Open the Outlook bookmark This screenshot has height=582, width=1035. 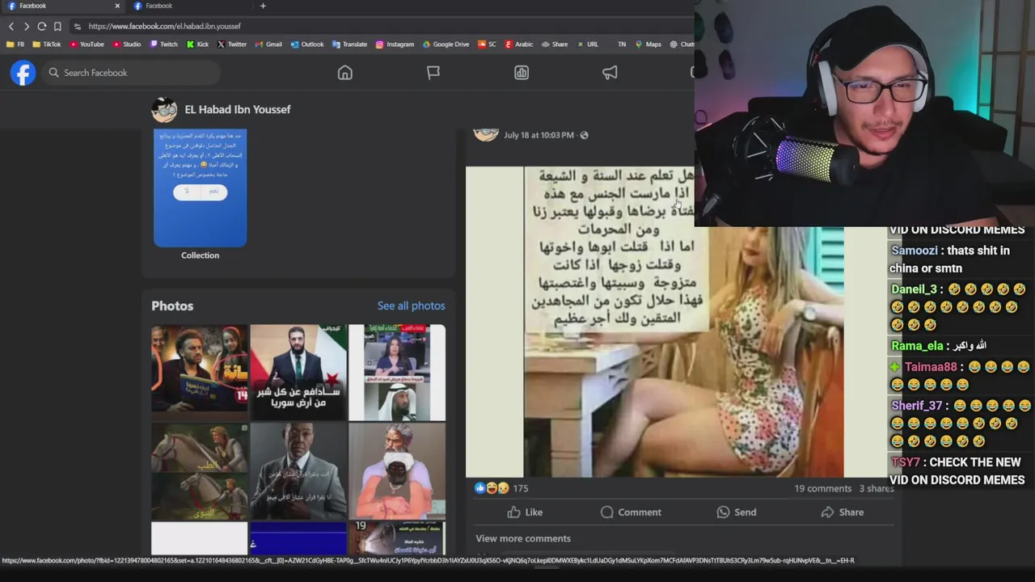coord(307,44)
